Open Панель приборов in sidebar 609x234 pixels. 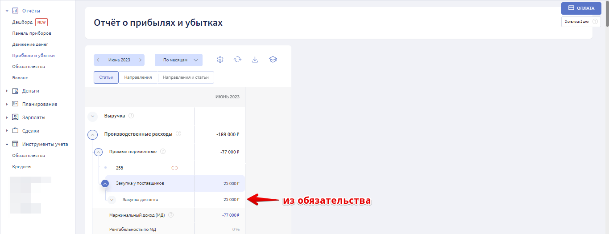coord(32,33)
